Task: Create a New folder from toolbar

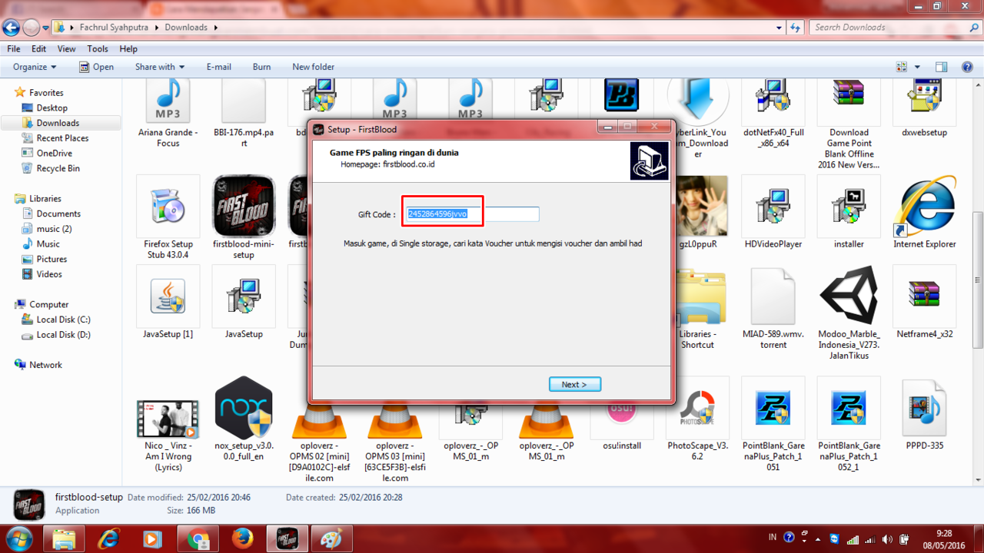Action: 314,67
